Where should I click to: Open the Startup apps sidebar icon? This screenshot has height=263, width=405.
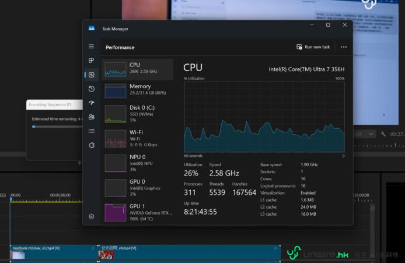(92, 103)
